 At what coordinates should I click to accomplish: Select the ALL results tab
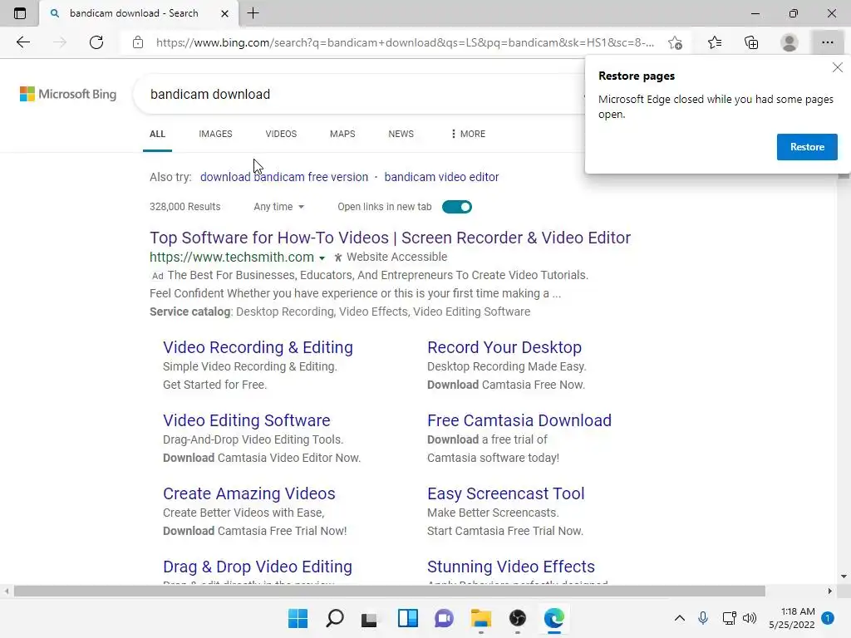coord(157,134)
